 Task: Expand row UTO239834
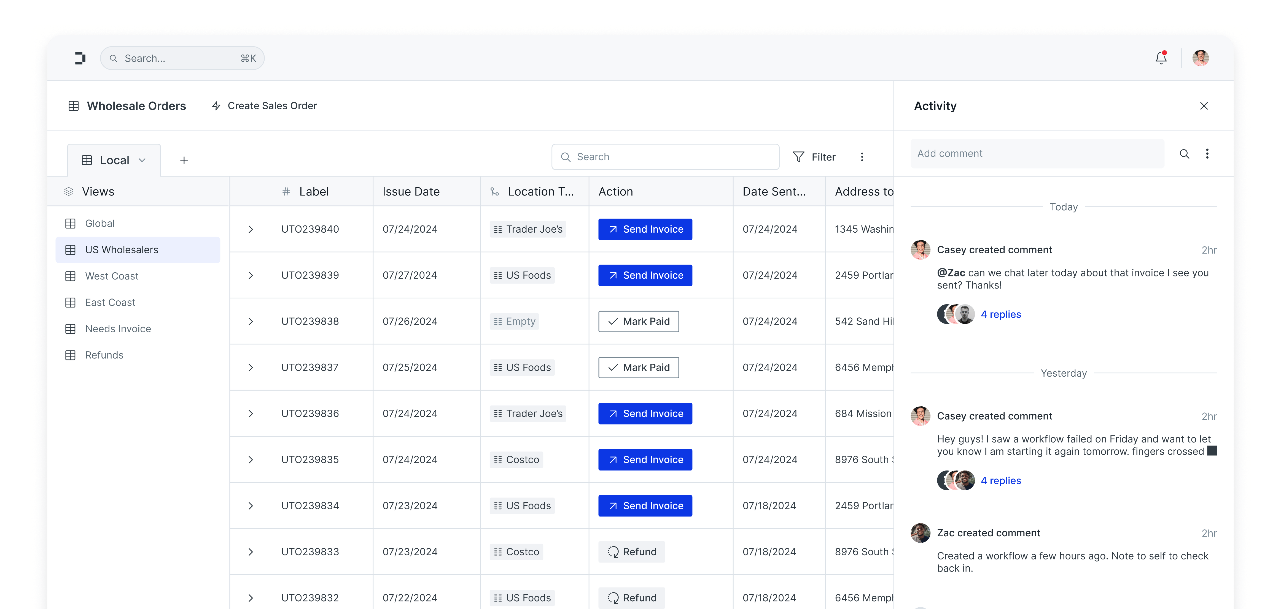click(x=251, y=506)
